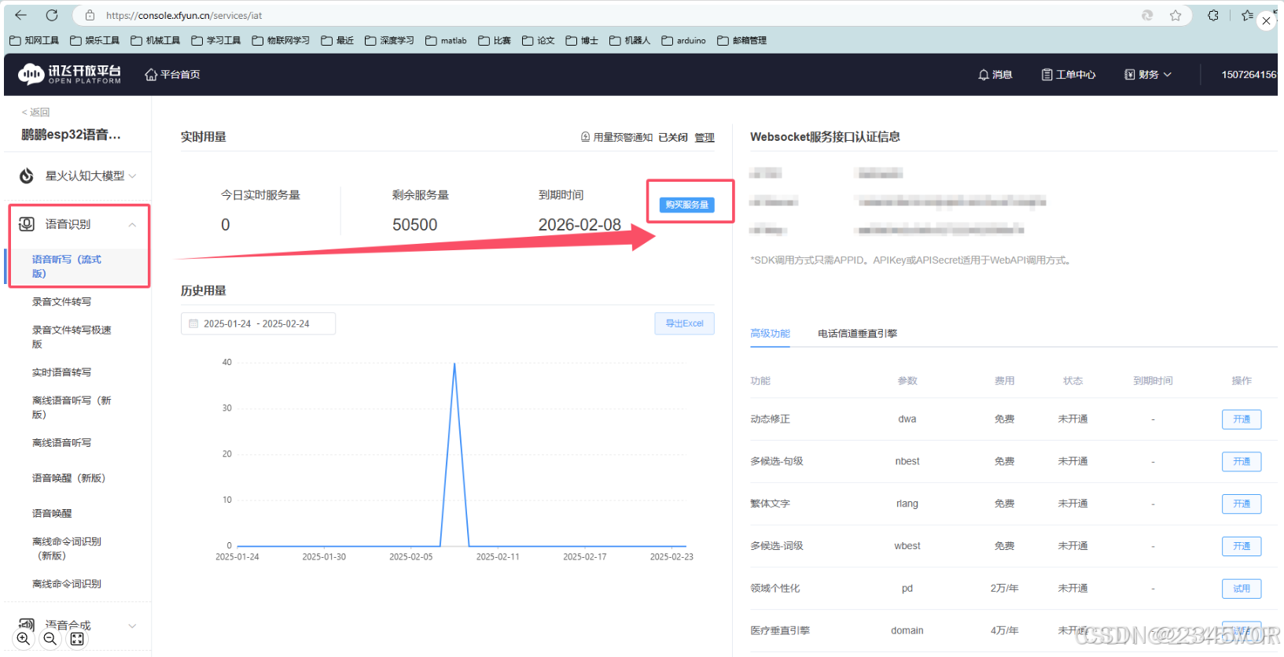
Task: Open the 消息 notification bell
Action: (995, 75)
